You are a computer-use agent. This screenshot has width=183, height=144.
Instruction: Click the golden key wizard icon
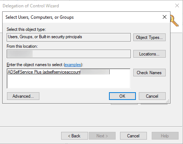pos(174,21)
